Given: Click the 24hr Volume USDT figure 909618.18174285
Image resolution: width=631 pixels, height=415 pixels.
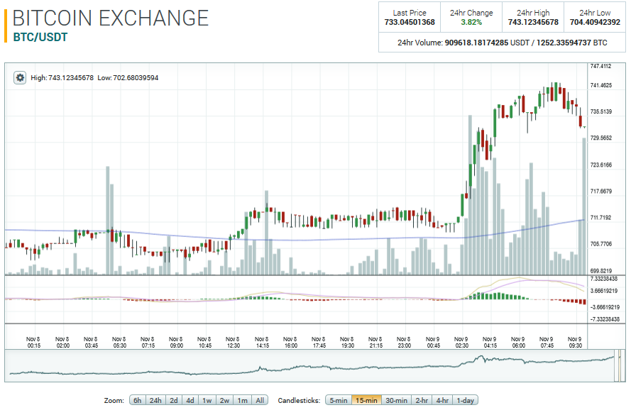Looking at the screenshot, I should tap(476, 43).
